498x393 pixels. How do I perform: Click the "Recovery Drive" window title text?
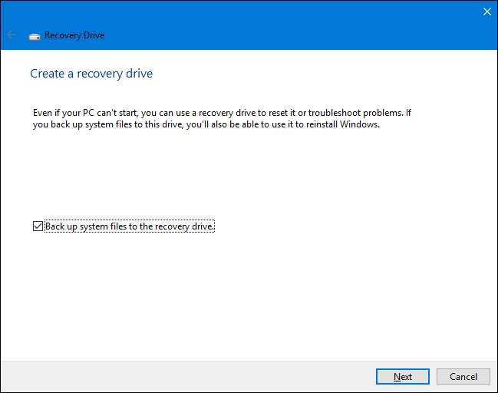click(74, 35)
